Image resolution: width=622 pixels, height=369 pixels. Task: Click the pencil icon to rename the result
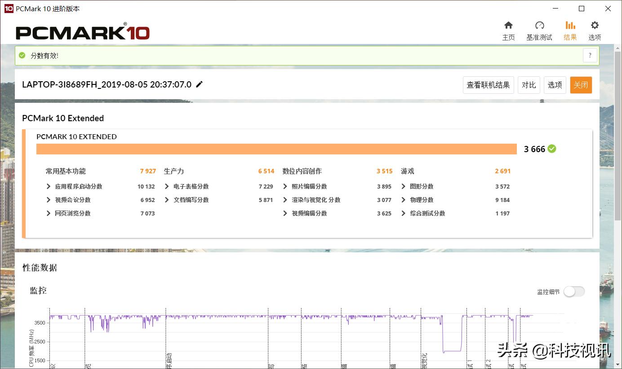pyautogui.click(x=199, y=84)
